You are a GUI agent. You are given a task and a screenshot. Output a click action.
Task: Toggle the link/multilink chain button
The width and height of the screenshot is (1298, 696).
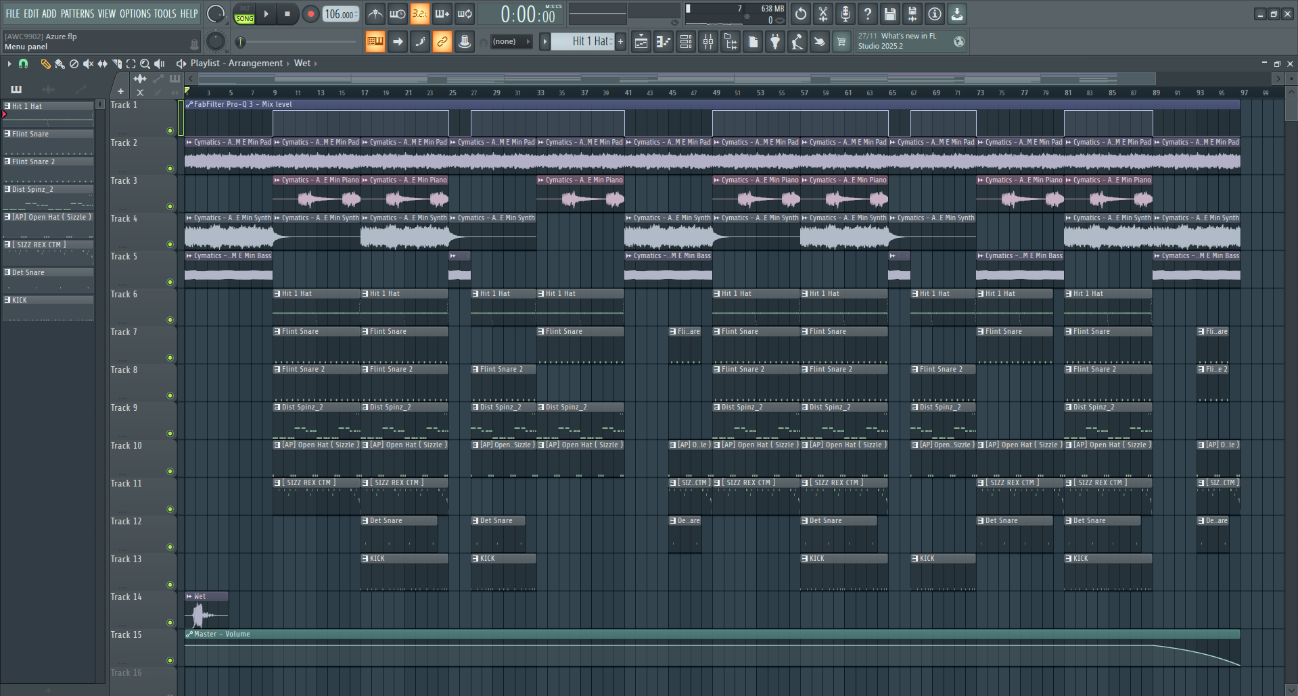442,42
